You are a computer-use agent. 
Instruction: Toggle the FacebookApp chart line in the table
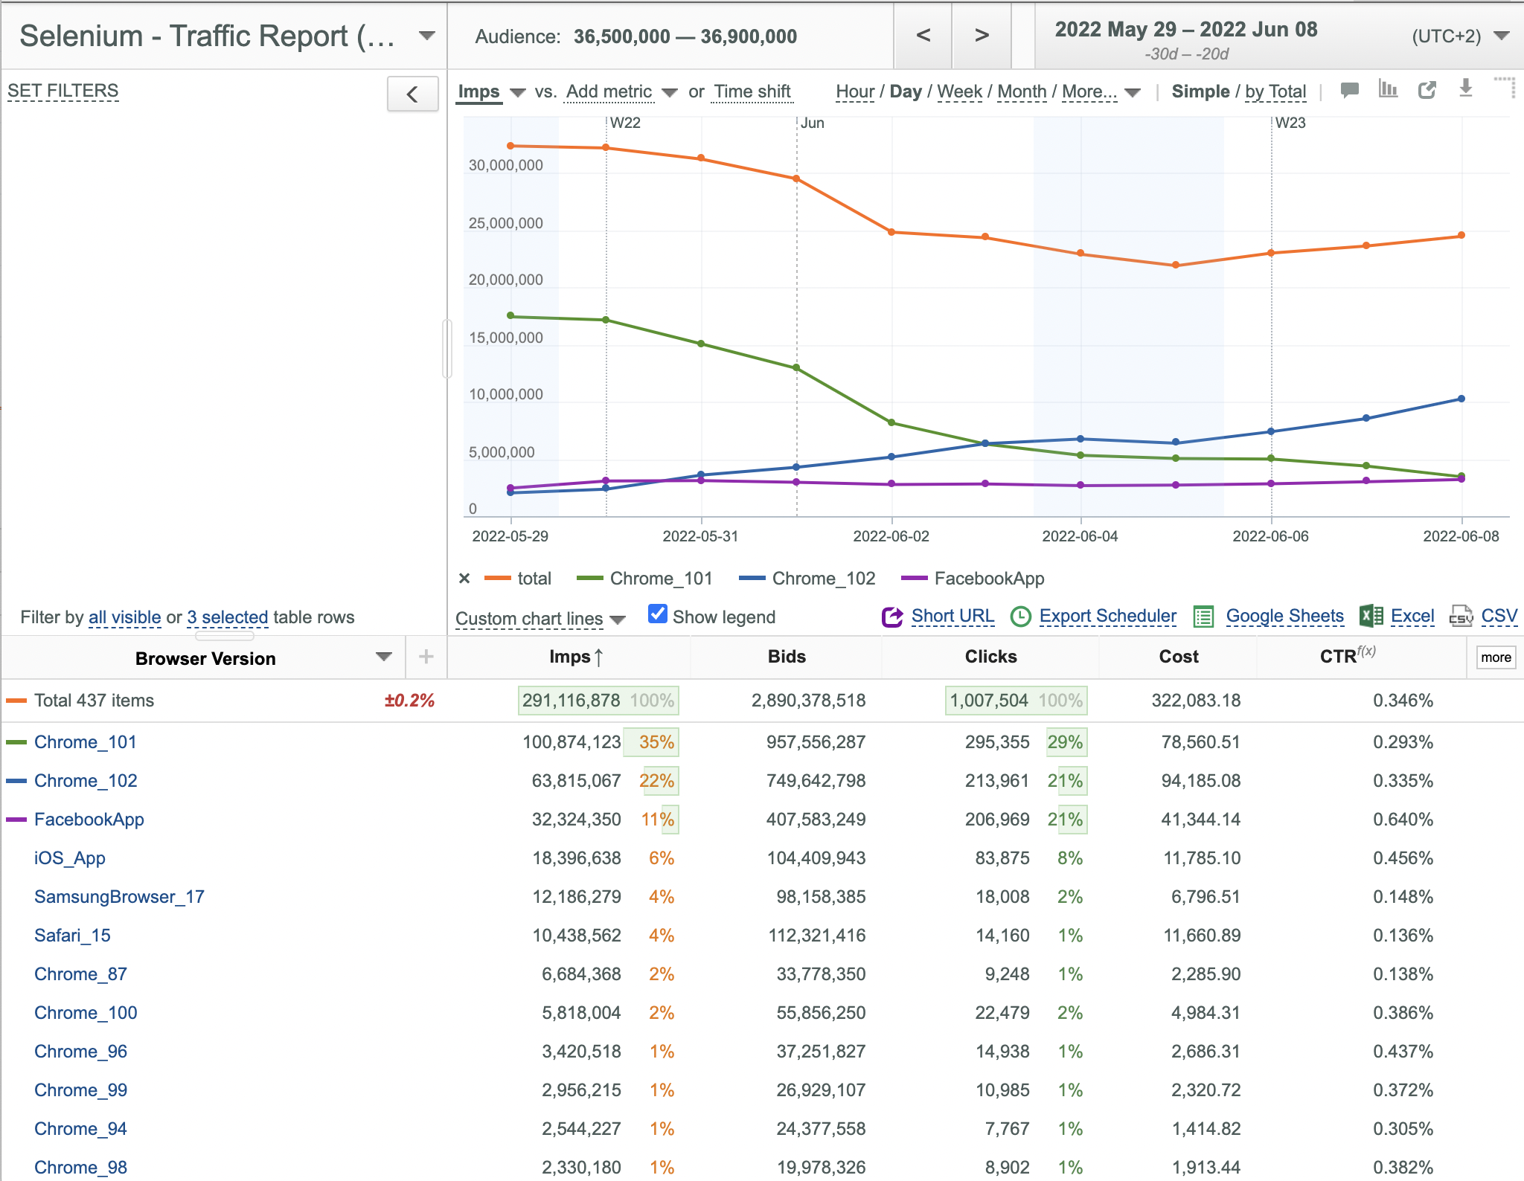(x=16, y=820)
